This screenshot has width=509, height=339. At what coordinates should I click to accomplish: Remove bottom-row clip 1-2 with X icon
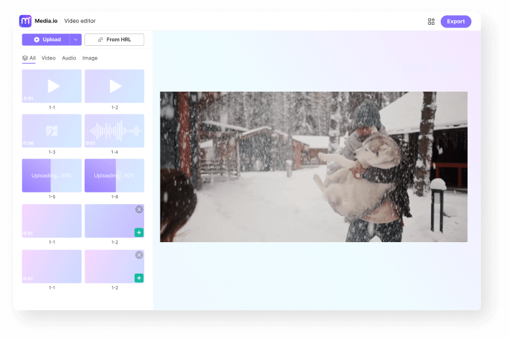[x=139, y=255]
